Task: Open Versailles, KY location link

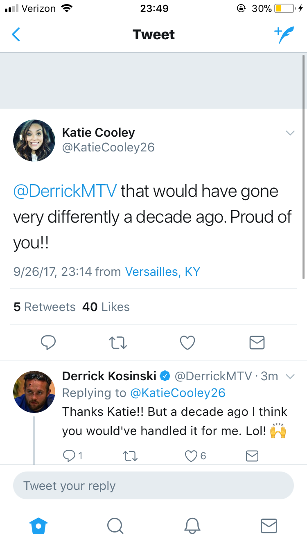Action: click(163, 272)
